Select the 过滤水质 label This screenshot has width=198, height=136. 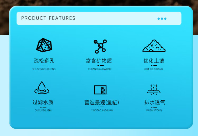point(43,102)
